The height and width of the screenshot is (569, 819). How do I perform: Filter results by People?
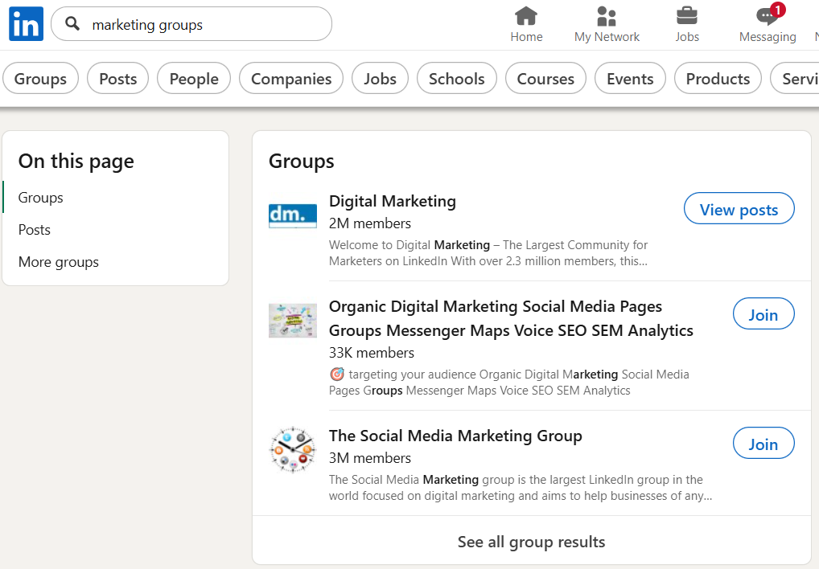tap(194, 78)
